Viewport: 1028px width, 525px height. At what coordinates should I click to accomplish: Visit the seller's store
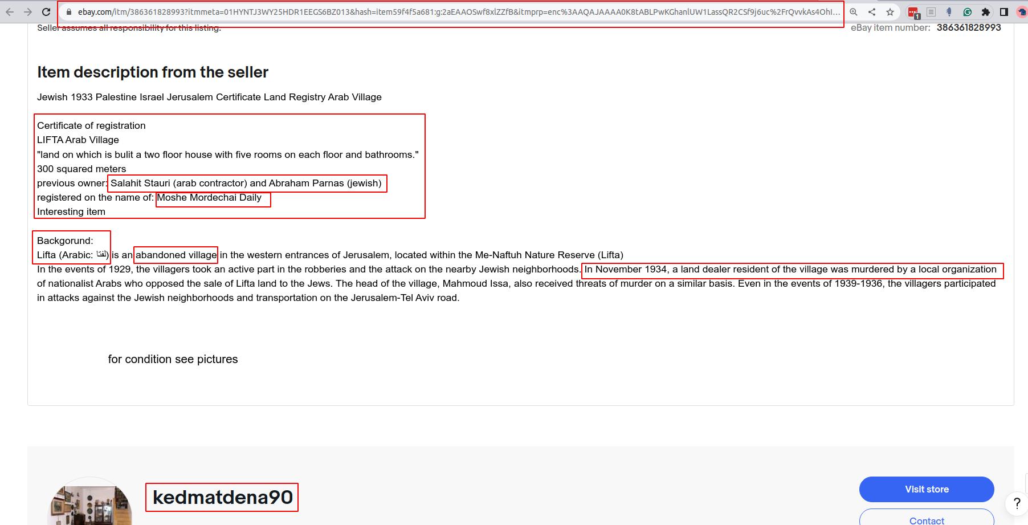pyautogui.click(x=927, y=489)
